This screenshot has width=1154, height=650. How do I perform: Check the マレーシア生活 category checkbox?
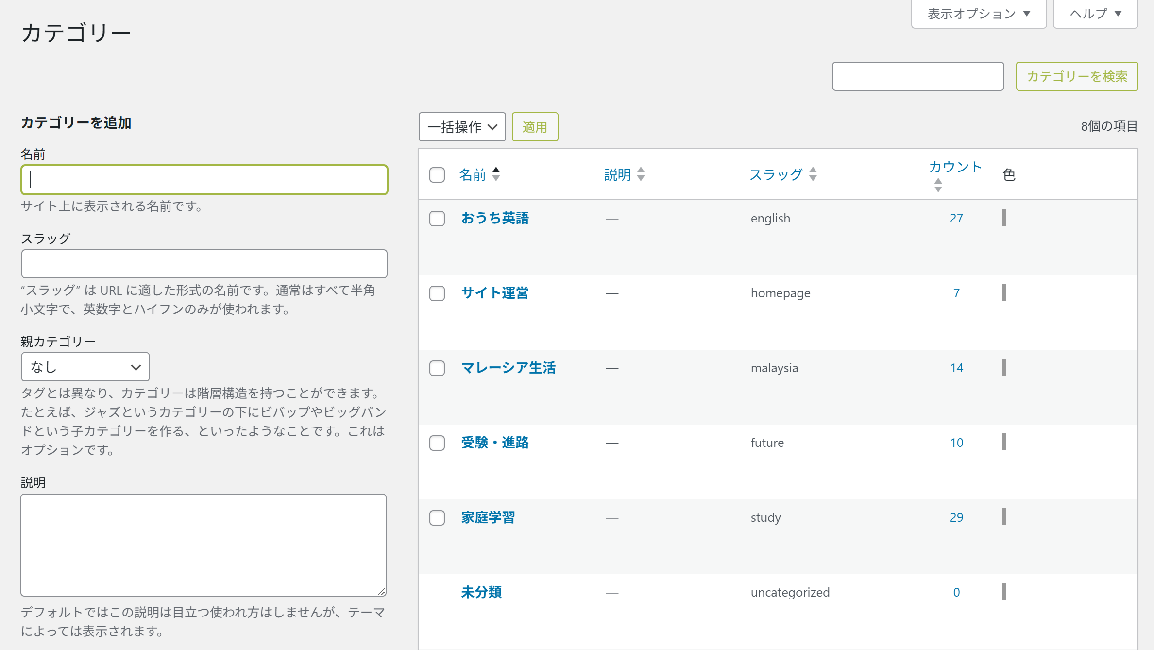tap(437, 368)
